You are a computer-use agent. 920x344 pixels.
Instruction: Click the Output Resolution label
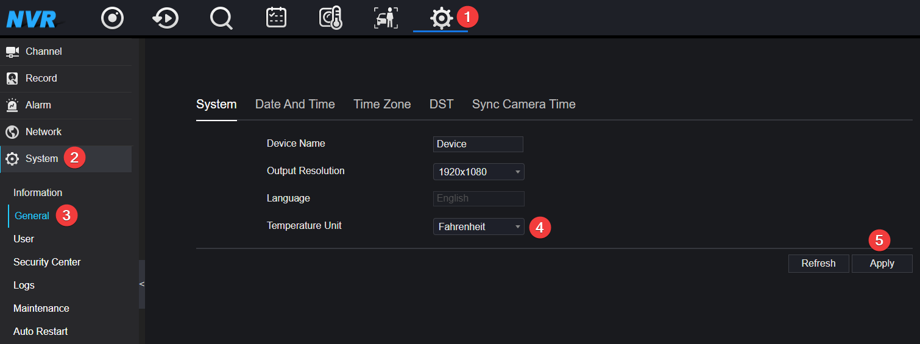306,171
